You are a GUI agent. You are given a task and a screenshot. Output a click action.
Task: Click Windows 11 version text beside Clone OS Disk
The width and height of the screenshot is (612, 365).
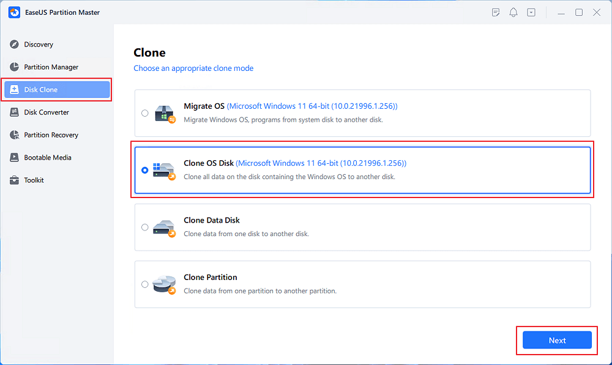coord(321,163)
